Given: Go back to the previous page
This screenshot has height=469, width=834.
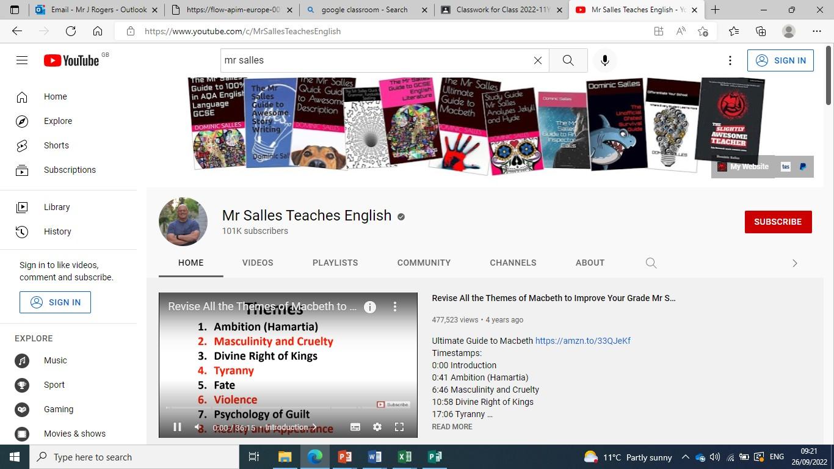Looking at the screenshot, I should 17,31.
